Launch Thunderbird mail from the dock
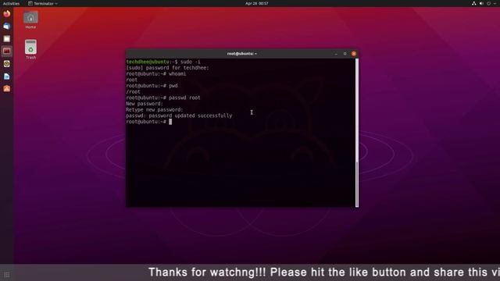The height and width of the screenshot is (281, 500). pyautogui.click(x=7, y=26)
